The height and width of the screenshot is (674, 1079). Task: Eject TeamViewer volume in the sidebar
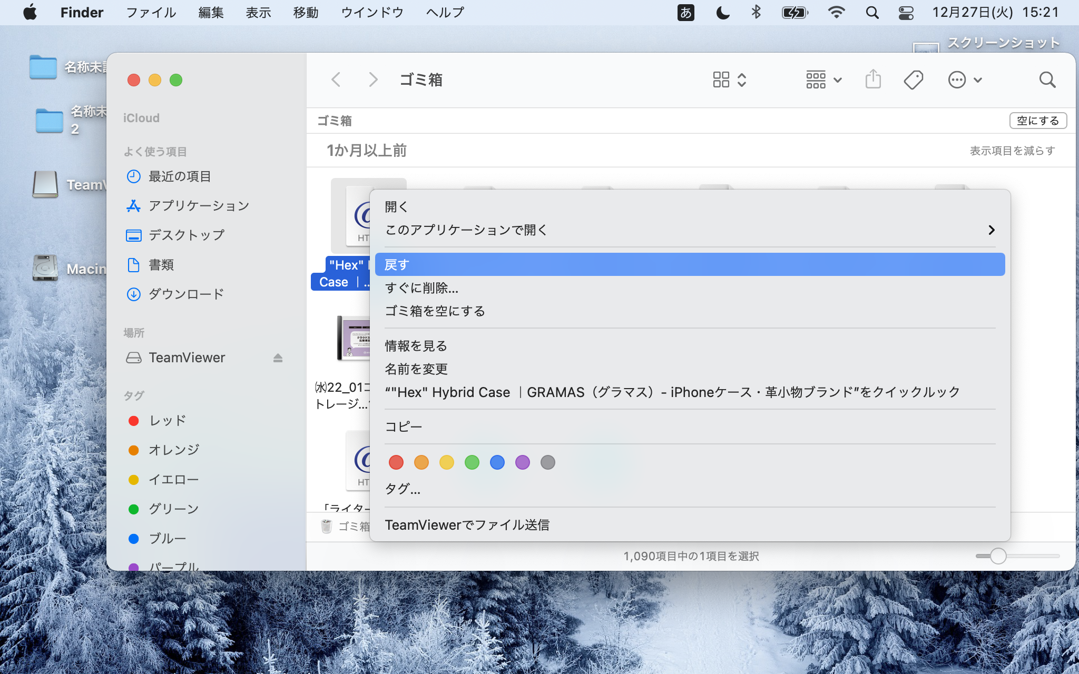278,358
